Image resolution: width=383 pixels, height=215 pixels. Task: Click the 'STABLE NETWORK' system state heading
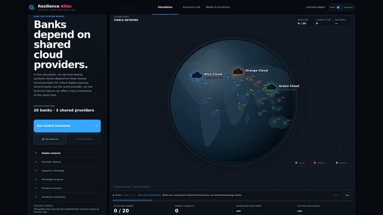126,20
